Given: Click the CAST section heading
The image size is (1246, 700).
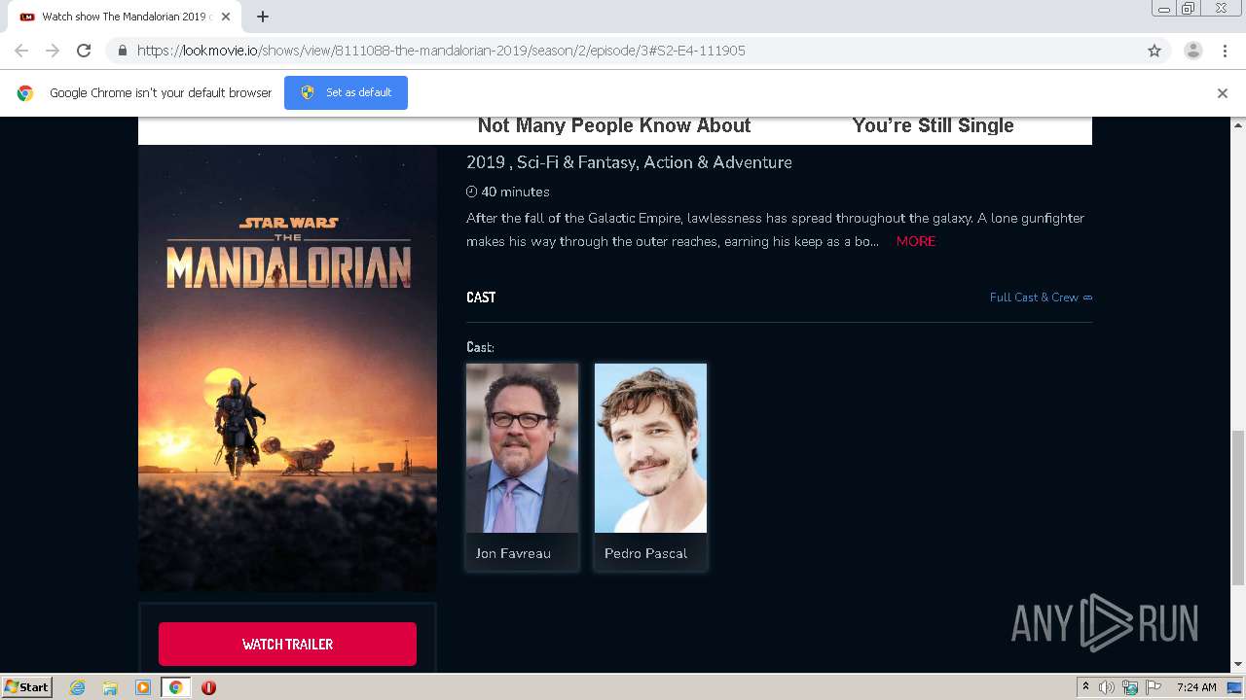Looking at the screenshot, I should point(481,297).
